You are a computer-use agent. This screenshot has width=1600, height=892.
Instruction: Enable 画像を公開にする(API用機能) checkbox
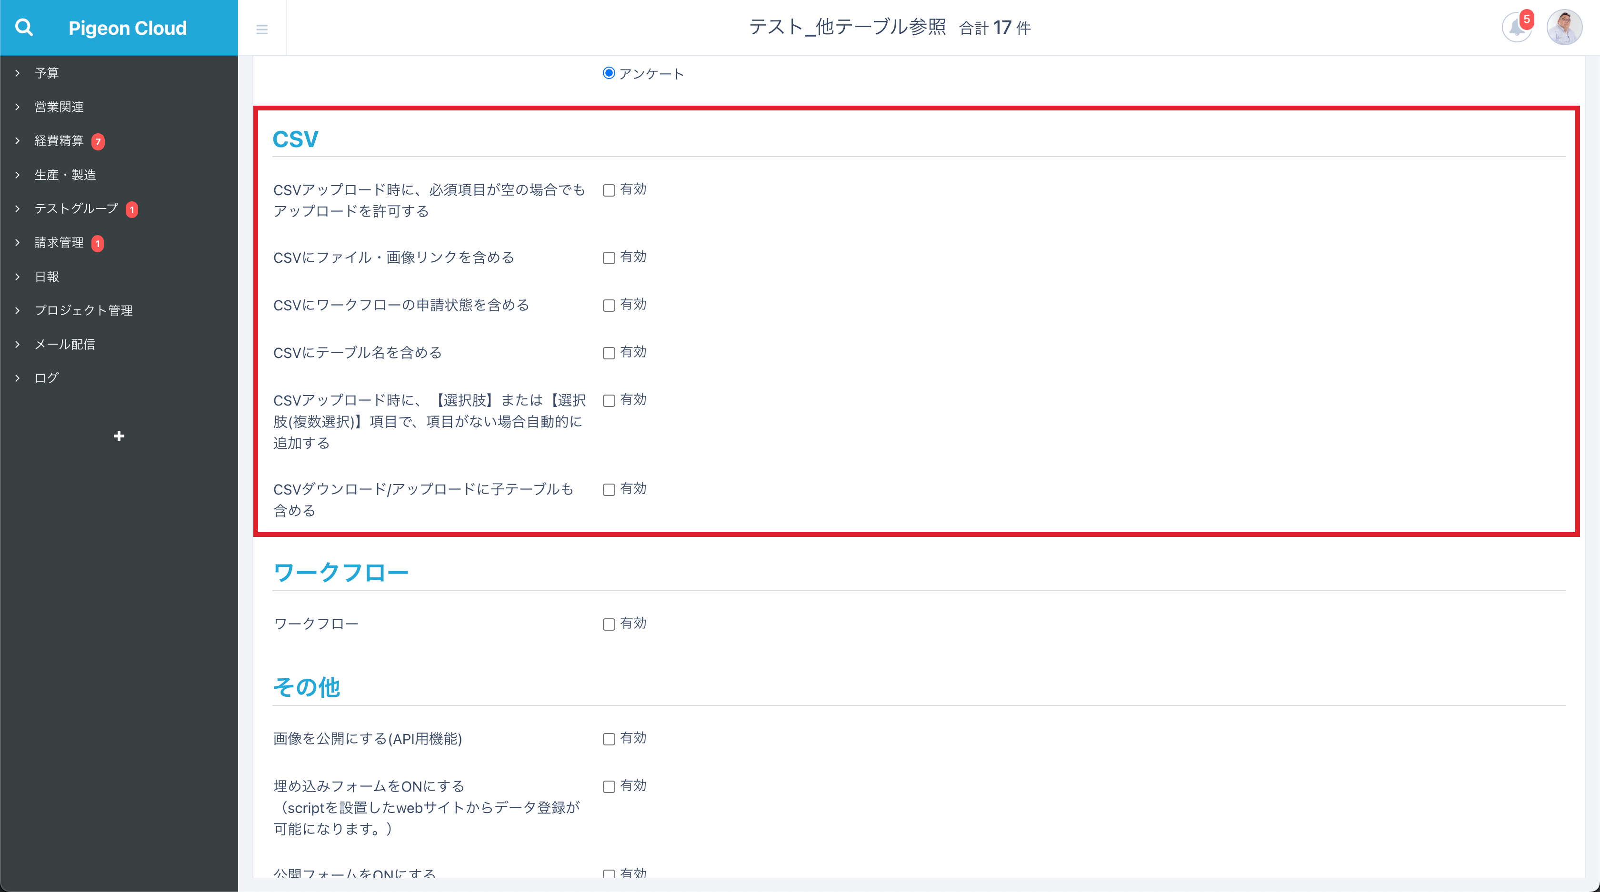[609, 739]
